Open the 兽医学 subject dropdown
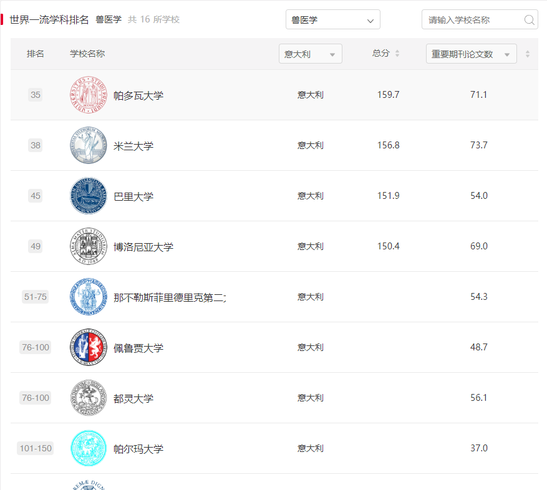Image resolution: width=547 pixels, height=490 pixels. pyautogui.click(x=333, y=19)
